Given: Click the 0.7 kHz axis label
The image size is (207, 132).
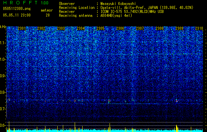Looking at the screenshot, I should (3, 109).
